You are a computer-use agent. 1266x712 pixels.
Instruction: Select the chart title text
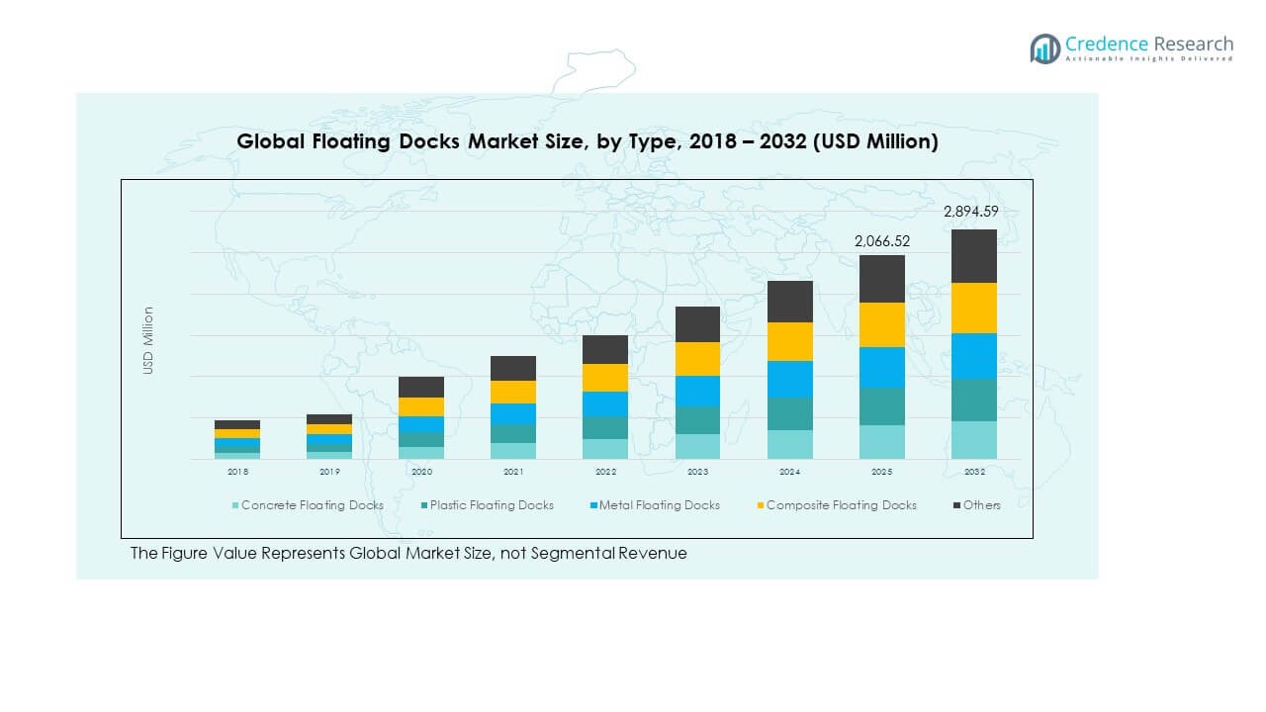click(587, 142)
